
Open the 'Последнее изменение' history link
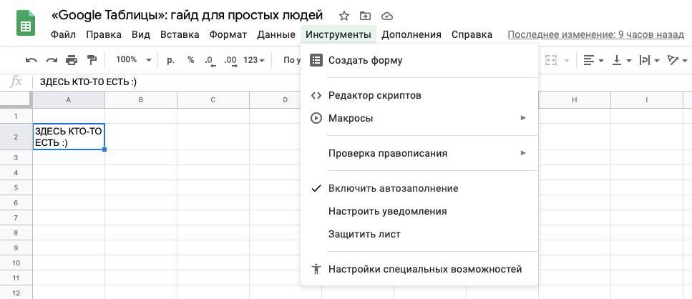595,34
